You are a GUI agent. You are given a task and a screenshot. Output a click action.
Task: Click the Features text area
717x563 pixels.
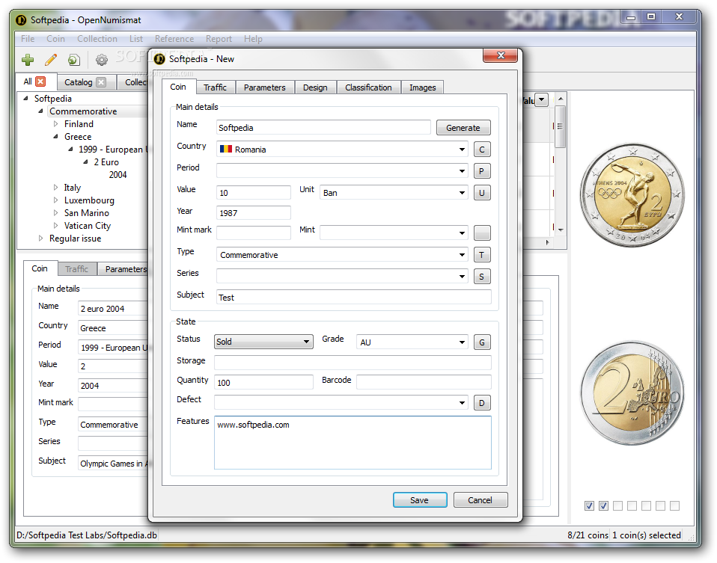353,443
